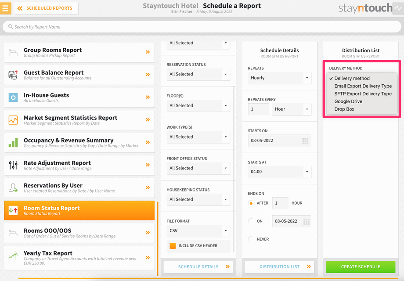Choose Google Drive delivery option
404x281 pixels.
[362, 101]
